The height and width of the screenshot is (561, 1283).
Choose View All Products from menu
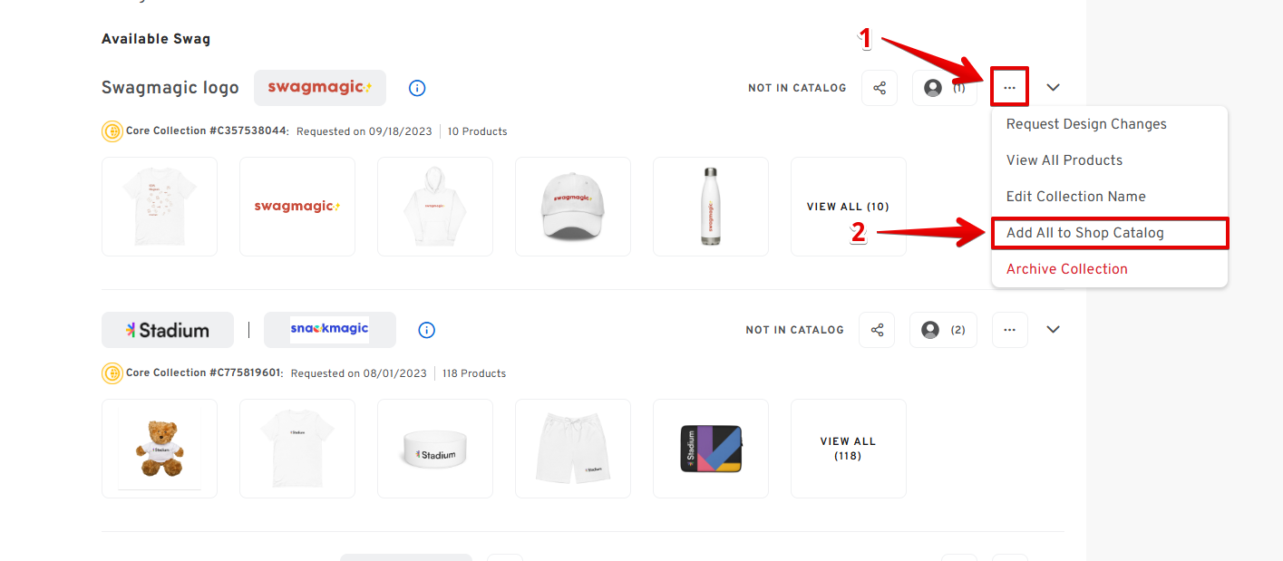coord(1064,160)
